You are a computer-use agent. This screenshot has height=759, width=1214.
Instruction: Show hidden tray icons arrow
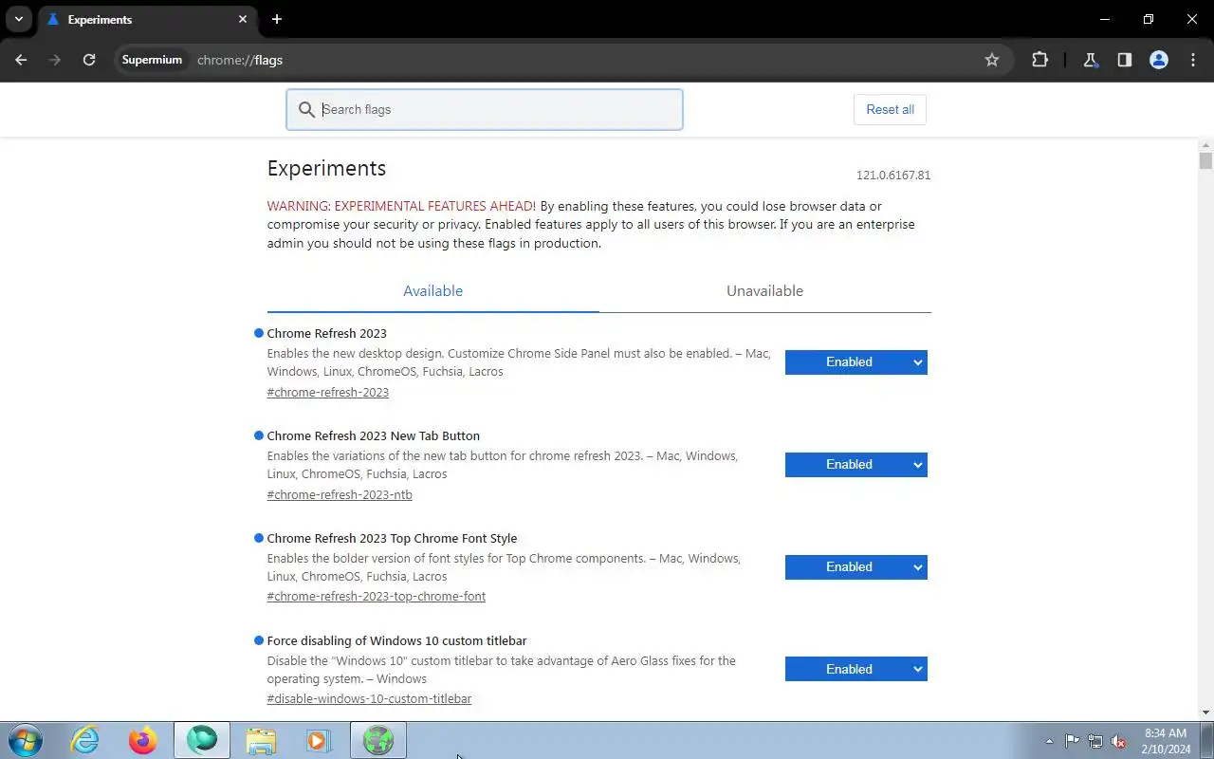click(1049, 741)
